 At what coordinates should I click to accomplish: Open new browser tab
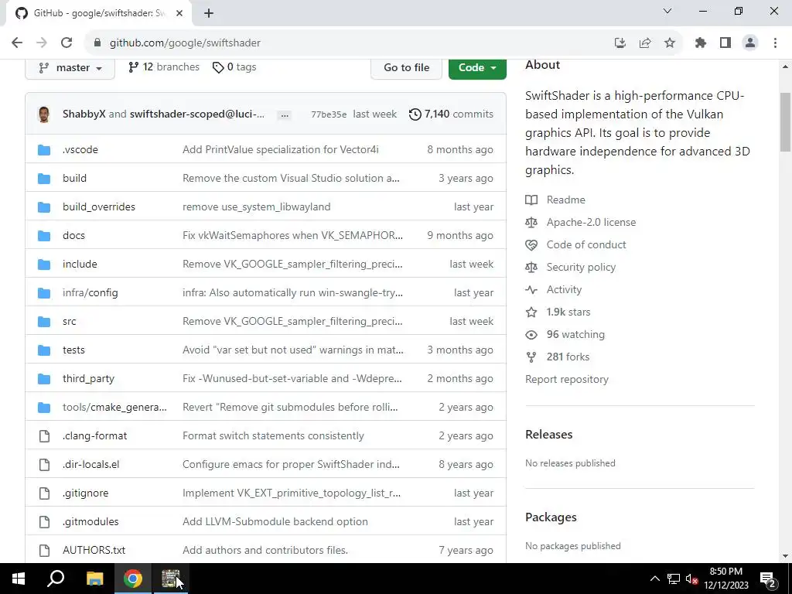(x=209, y=13)
